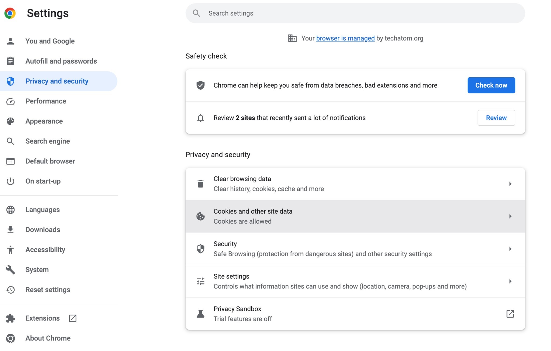Click the wrench System icon
Viewport: 551px width, 351px height.
10,270
